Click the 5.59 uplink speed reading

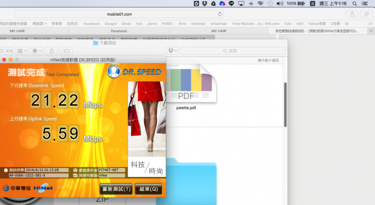tap(60, 133)
